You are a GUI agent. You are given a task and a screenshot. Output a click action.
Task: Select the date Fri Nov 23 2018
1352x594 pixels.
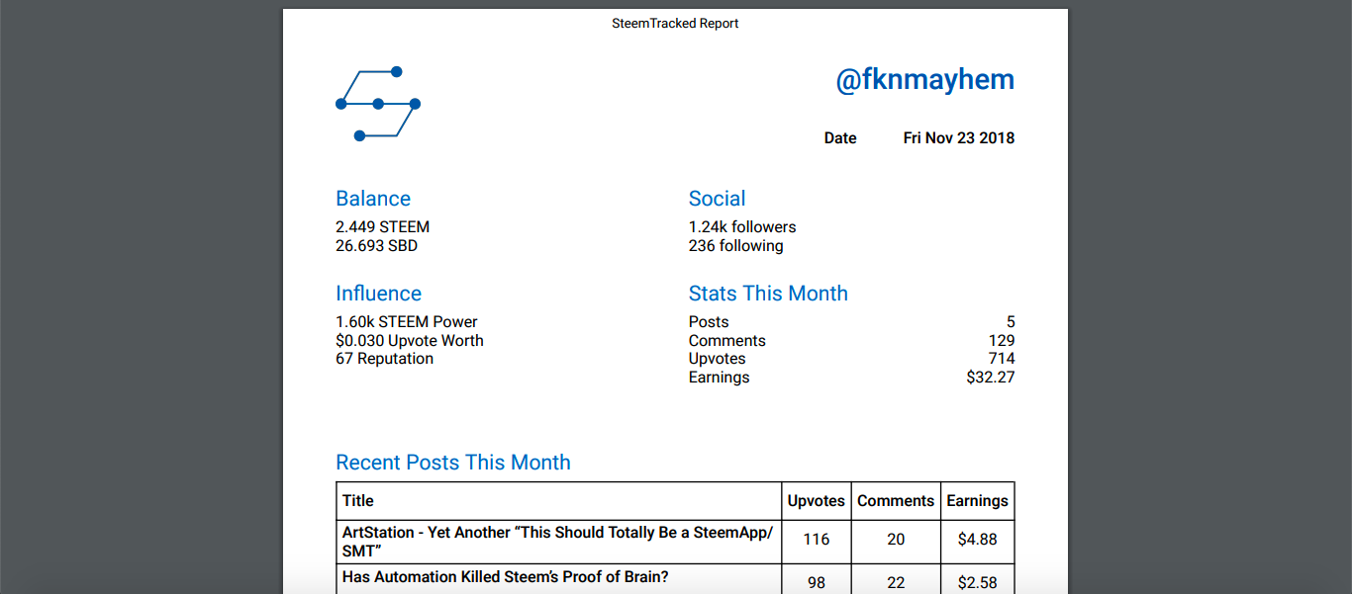pyautogui.click(x=959, y=138)
